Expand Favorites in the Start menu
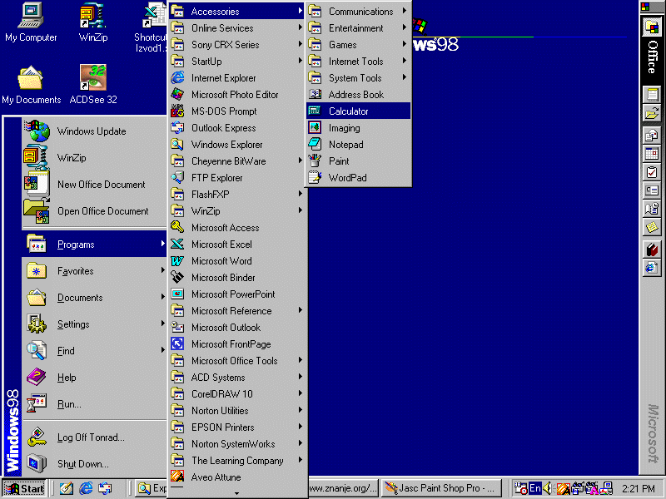 coord(94,271)
